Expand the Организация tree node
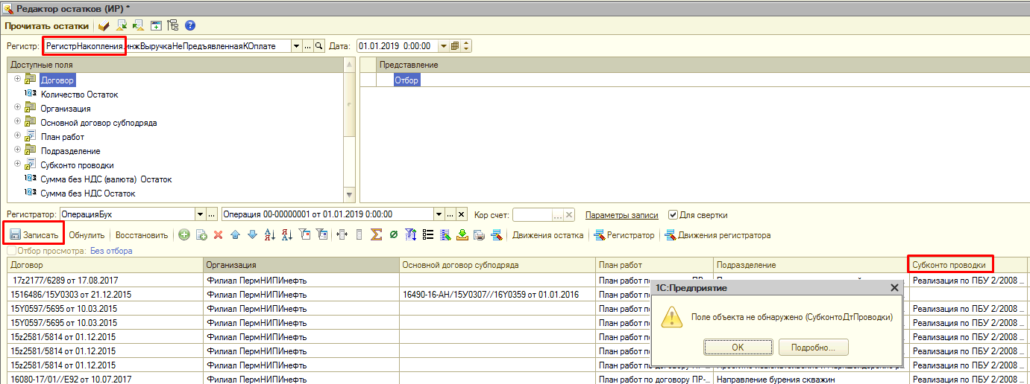The height and width of the screenshot is (384, 1030). pos(17,108)
